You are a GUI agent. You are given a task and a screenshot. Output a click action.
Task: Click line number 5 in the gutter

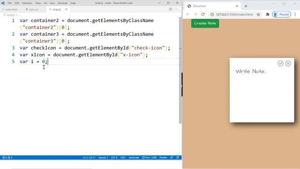13,61
